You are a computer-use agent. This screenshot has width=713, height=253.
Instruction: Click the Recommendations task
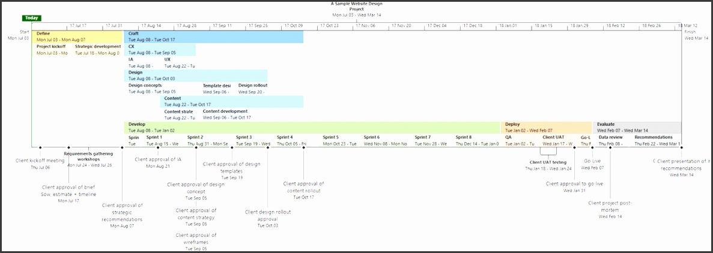click(658, 140)
